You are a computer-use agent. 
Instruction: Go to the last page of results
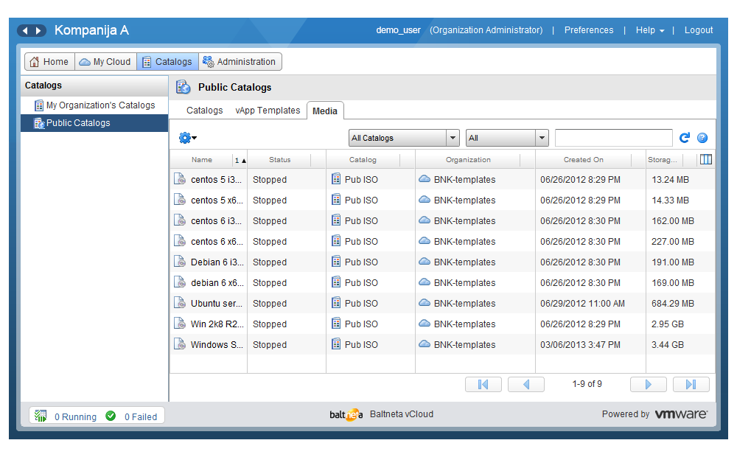click(691, 384)
